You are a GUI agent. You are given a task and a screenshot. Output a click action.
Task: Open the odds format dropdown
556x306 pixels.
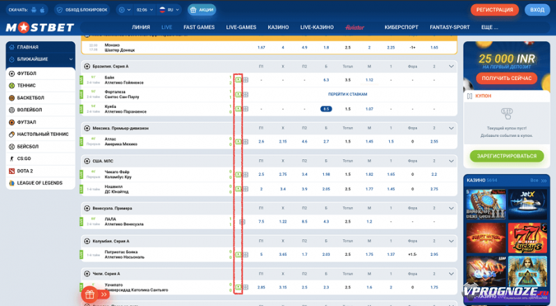[125, 10]
